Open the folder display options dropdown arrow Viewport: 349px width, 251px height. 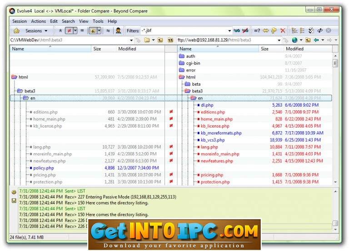[x=99, y=31]
